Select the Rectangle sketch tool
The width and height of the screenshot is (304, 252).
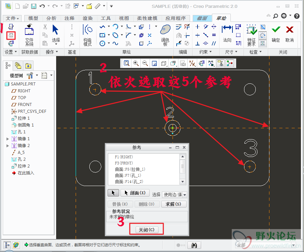(x=102, y=35)
